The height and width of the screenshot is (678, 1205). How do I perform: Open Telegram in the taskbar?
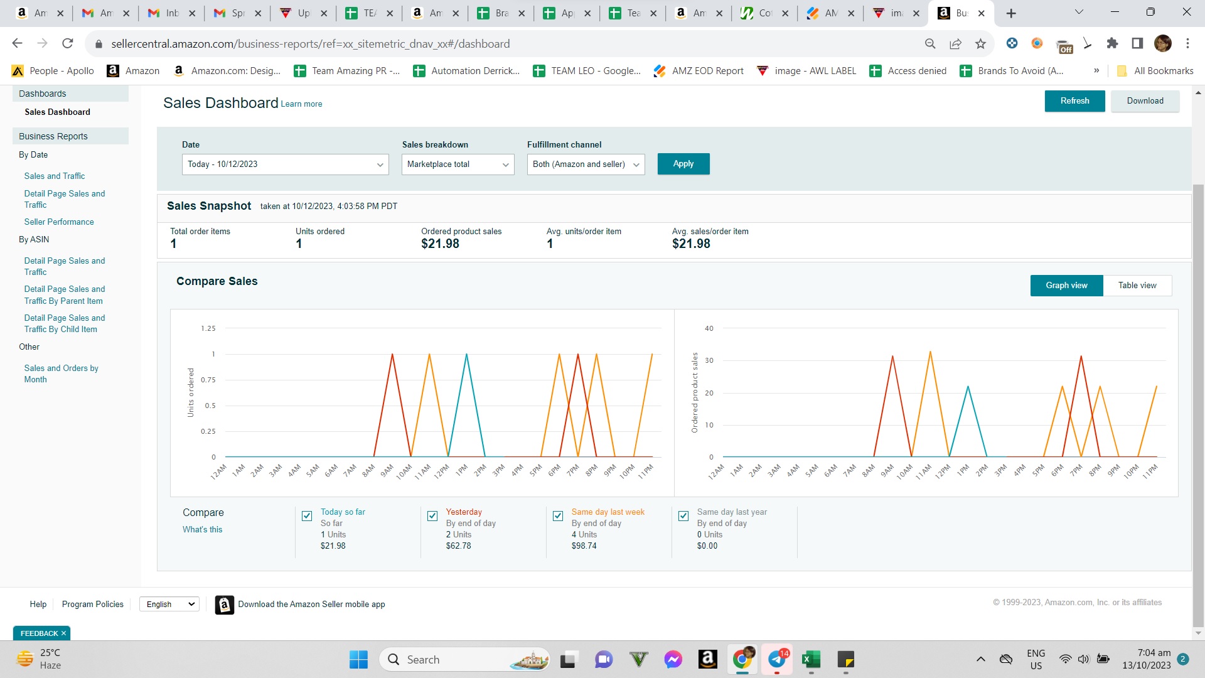[x=778, y=659]
